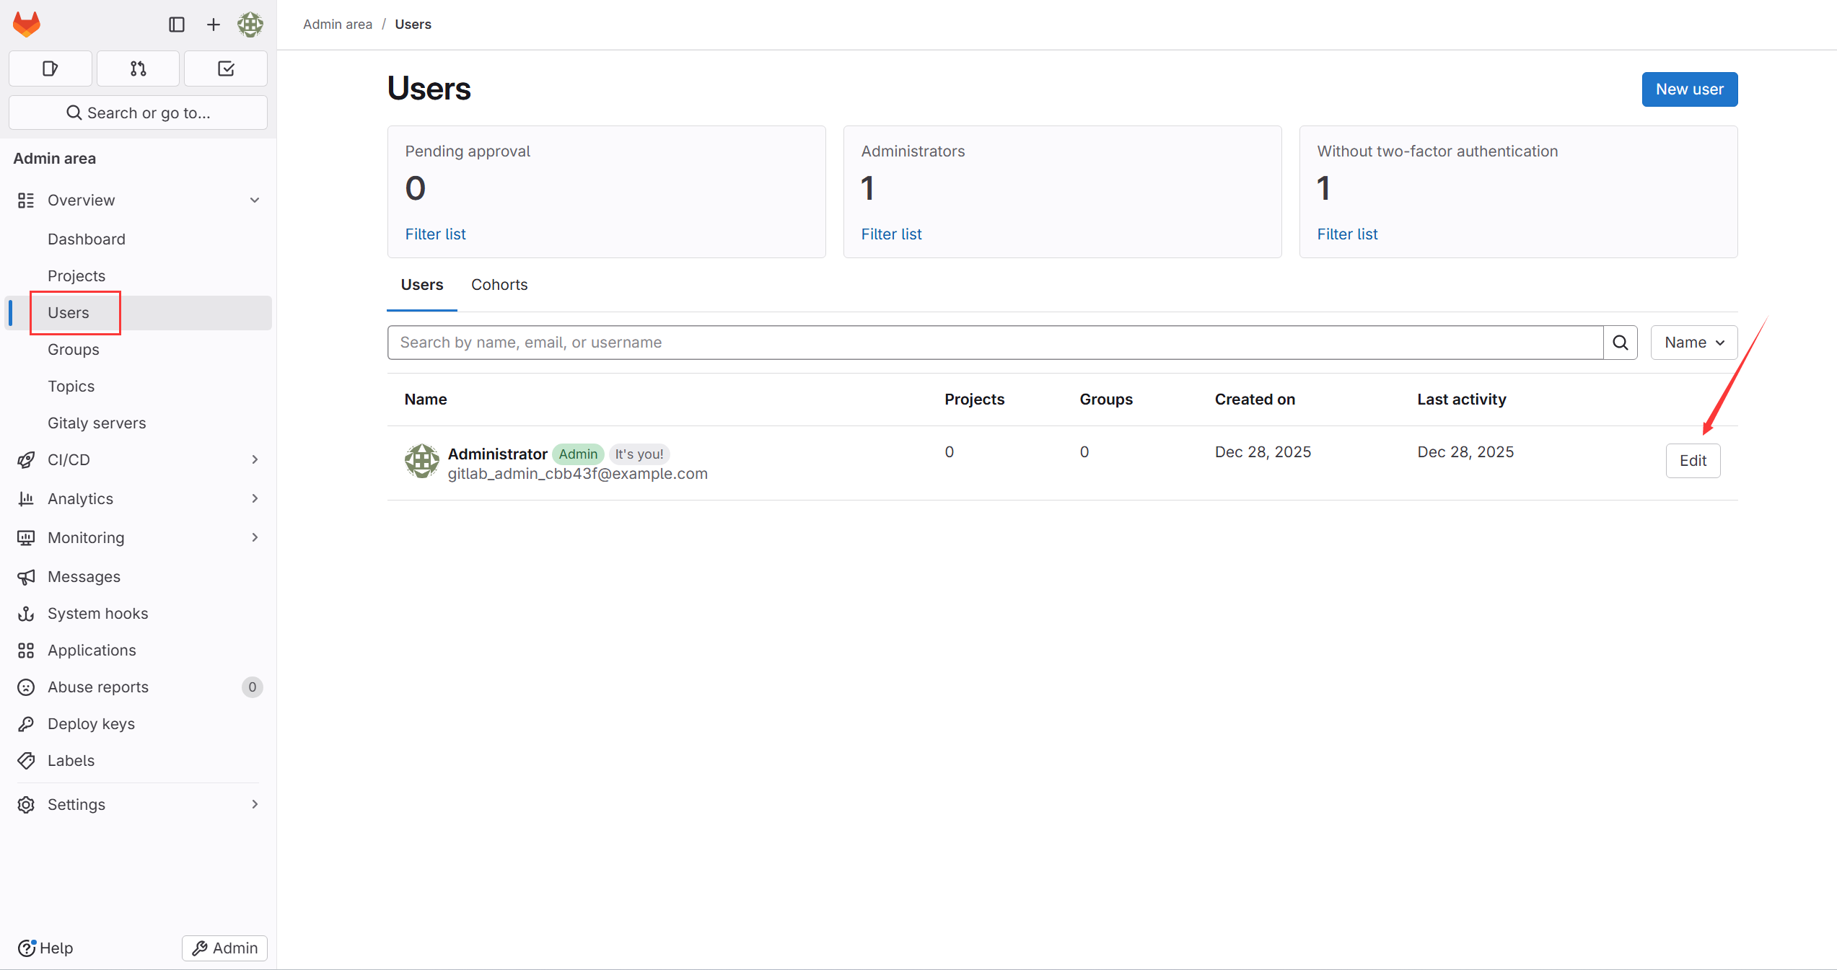Click the plus create-new icon
The width and height of the screenshot is (1837, 970).
214,25
